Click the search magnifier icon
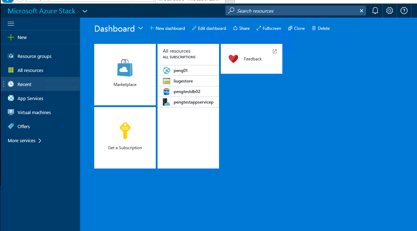Screen dimensions: 417x231 tap(231, 11)
